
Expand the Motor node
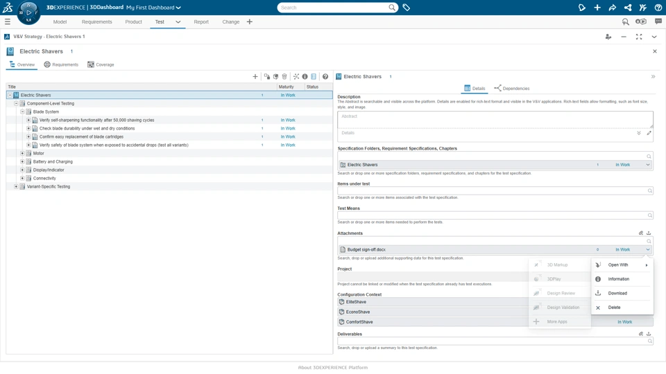(x=22, y=154)
